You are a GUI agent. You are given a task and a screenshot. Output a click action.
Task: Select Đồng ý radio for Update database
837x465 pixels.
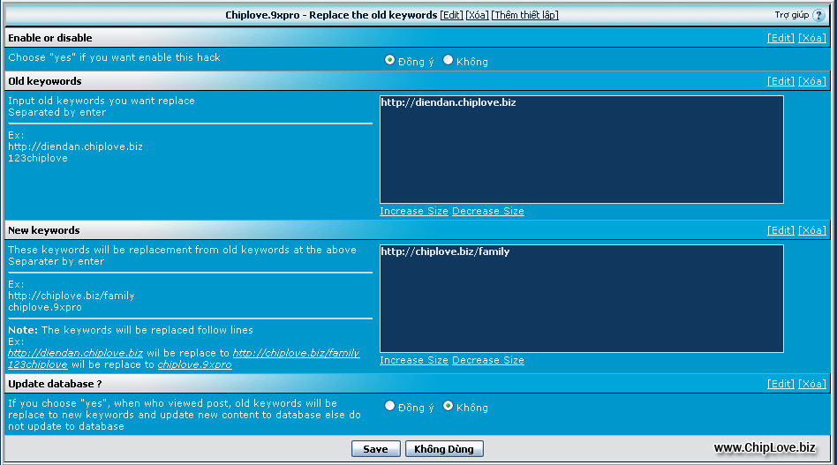[x=389, y=407]
